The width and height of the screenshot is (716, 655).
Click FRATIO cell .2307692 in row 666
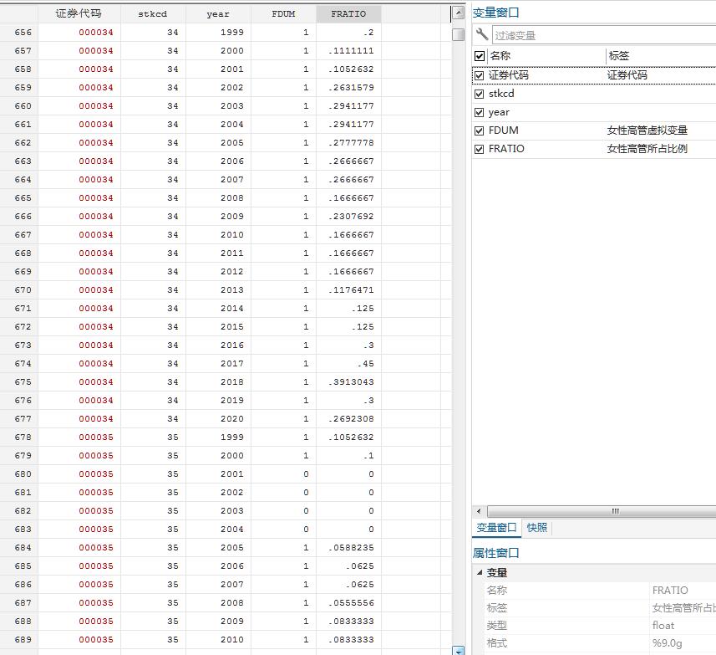coord(349,216)
